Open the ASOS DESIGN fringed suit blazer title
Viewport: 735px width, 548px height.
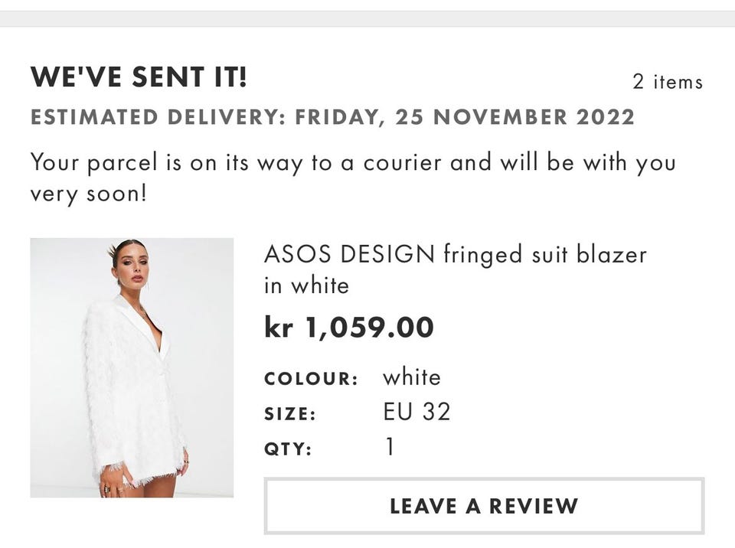455,254
